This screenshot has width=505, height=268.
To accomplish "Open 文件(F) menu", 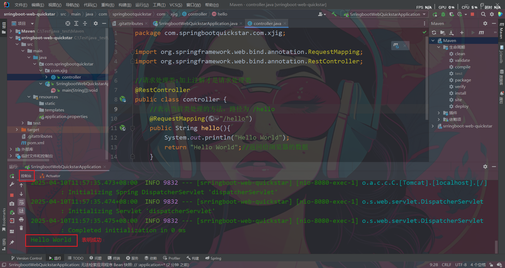I will point(21,5).
